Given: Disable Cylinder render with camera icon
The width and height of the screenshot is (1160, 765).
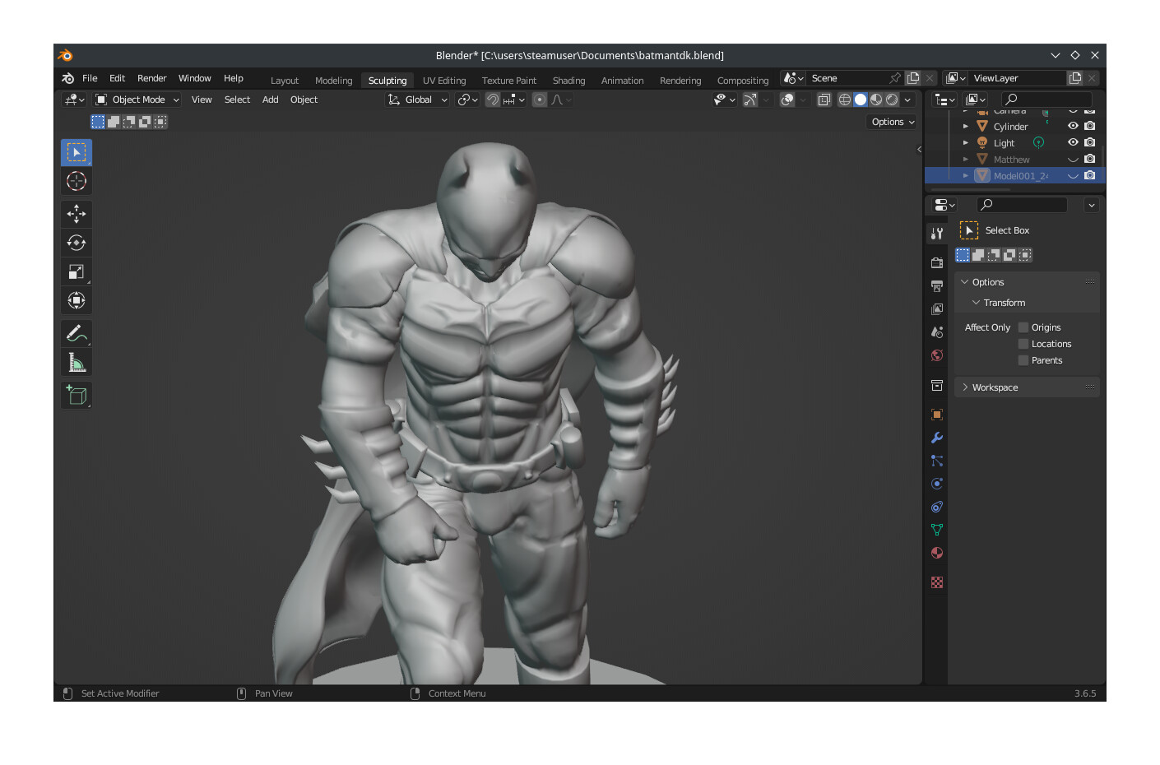Looking at the screenshot, I should (x=1090, y=126).
